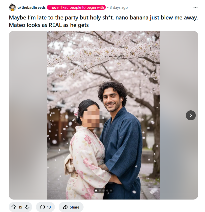Viewport: 205px width, 212px height.
Task: Click the "3 days ago" timestamp
Action: click(119, 7)
